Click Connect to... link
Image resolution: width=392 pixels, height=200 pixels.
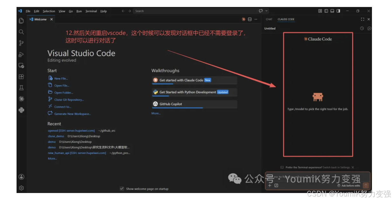tap(63, 107)
